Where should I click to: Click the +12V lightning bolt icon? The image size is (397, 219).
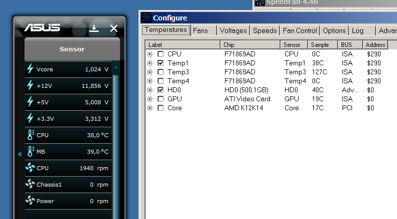pyautogui.click(x=30, y=85)
